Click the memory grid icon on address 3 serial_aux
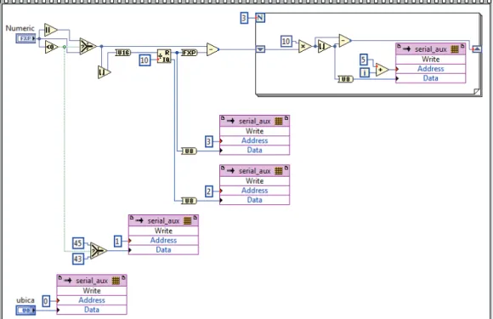 [279, 121]
